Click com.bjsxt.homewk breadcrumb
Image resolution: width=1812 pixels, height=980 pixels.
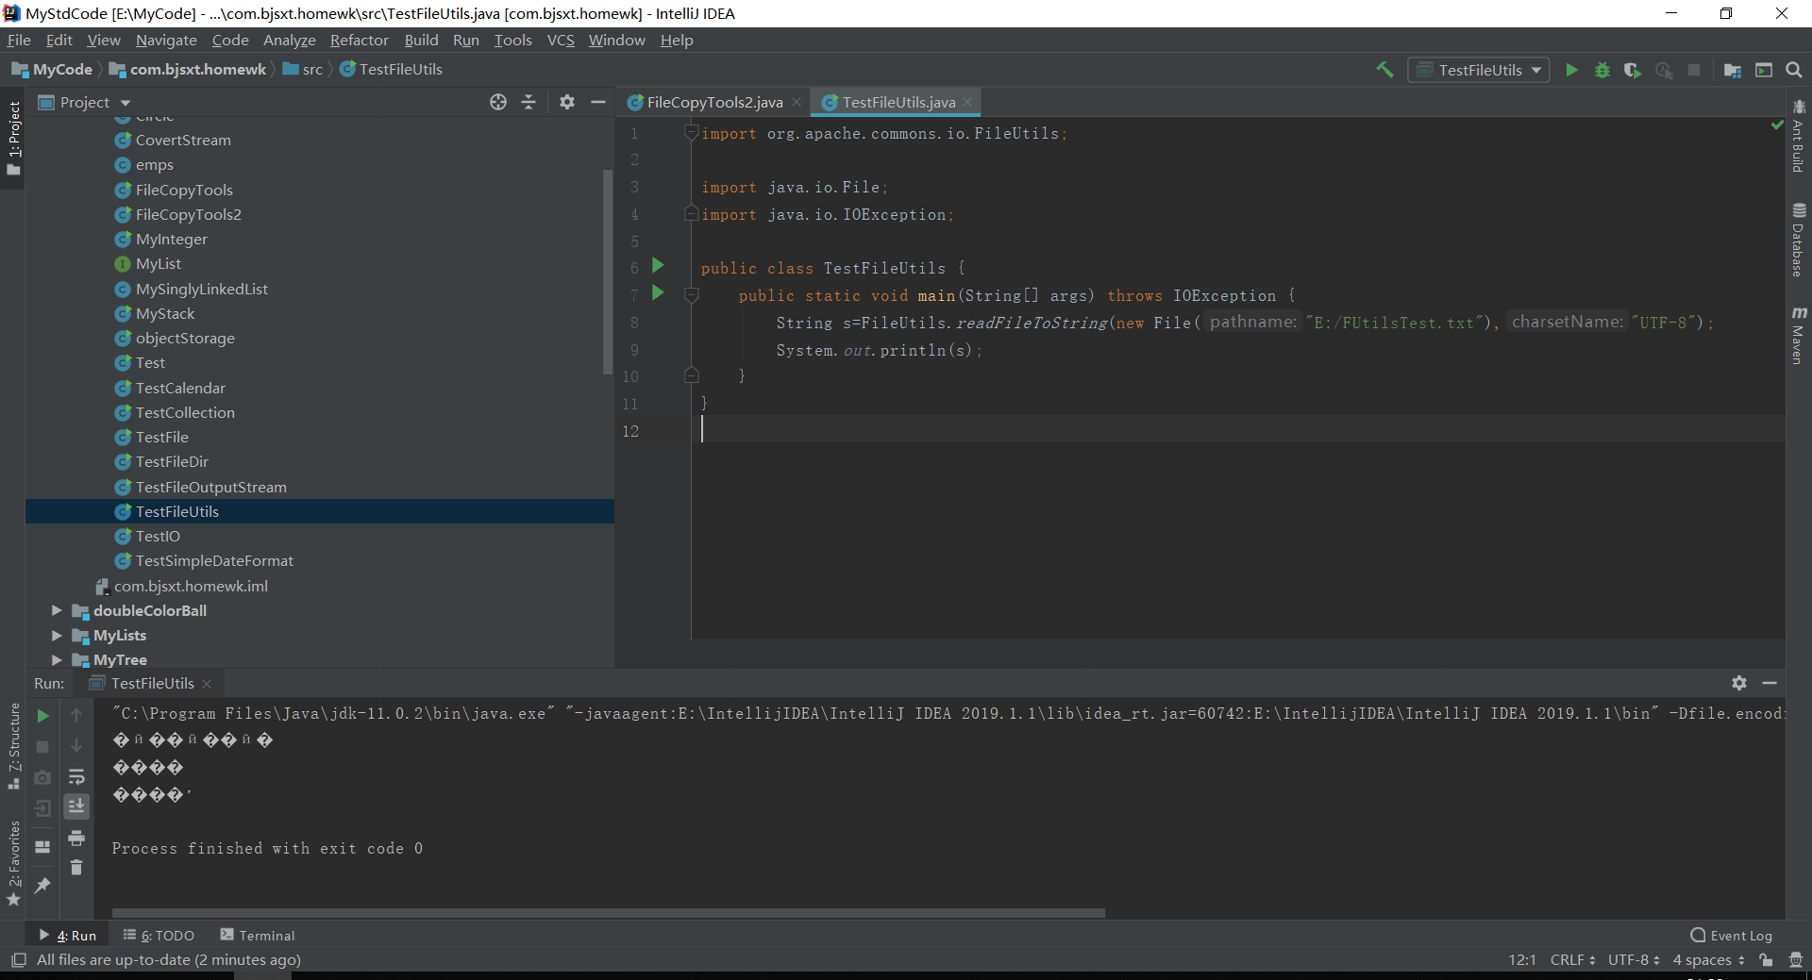[188, 70]
